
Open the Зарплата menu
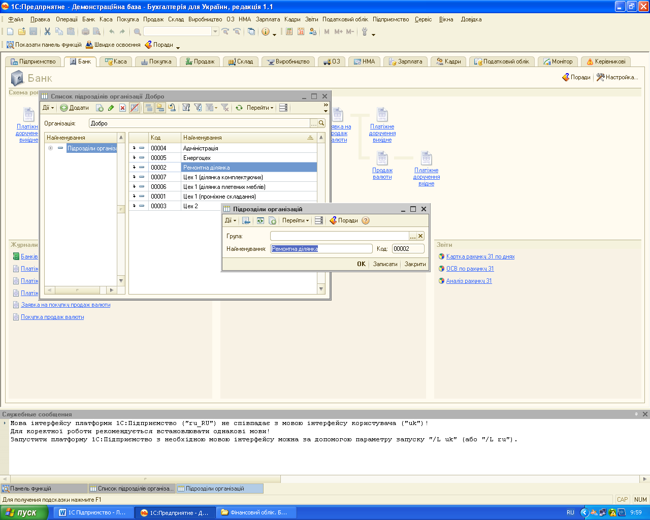268,19
